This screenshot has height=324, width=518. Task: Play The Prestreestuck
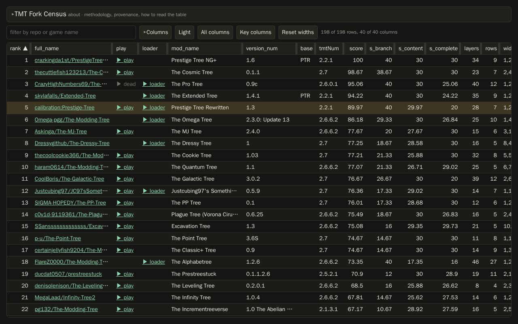125,274
